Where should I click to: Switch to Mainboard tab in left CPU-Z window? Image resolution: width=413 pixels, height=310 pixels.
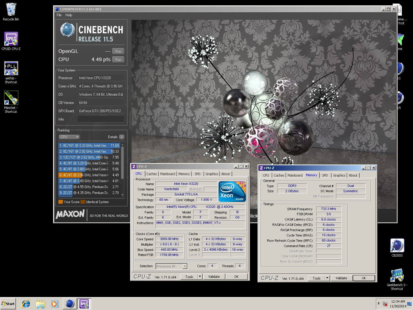pos(168,174)
